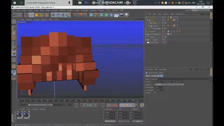This screenshot has height=126, width=224.
Task: Open the Mode dropdown in Object Properties
Action: [x=169, y=85]
